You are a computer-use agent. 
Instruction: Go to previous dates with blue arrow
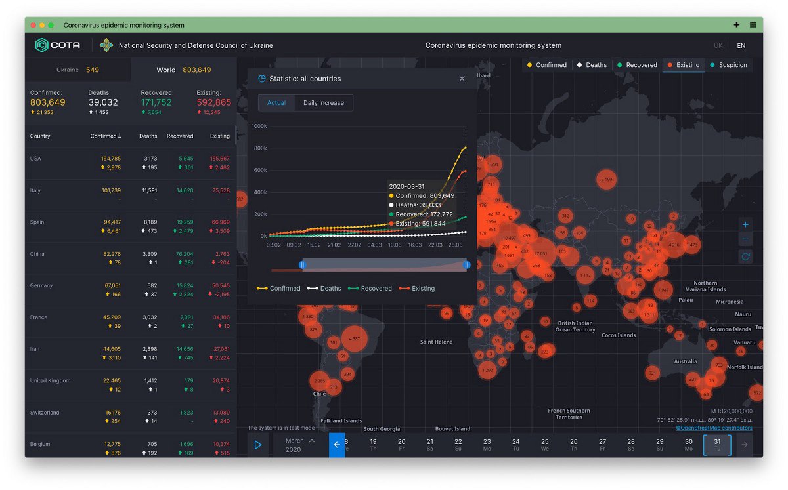[x=337, y=445]
